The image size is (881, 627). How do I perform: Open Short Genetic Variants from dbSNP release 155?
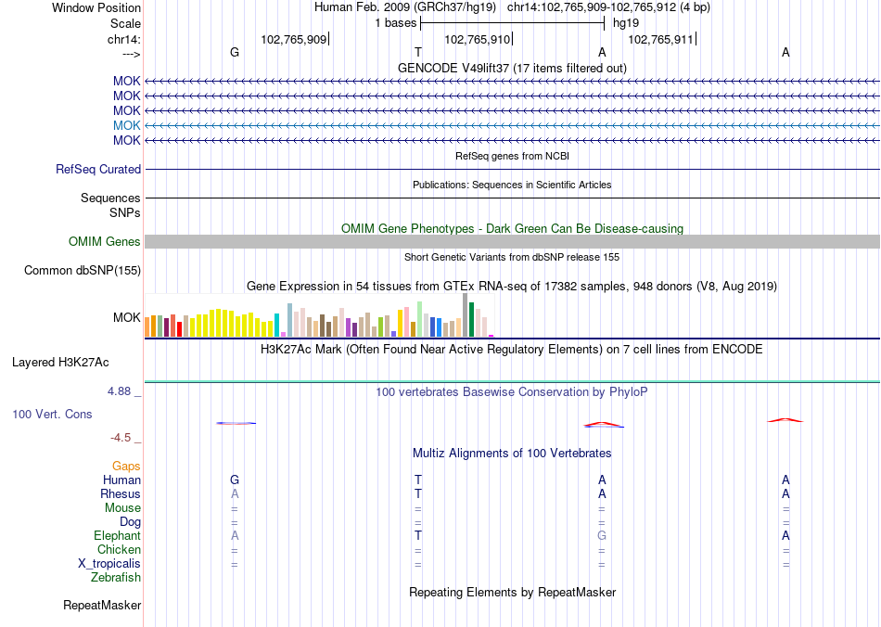(512, 257)
